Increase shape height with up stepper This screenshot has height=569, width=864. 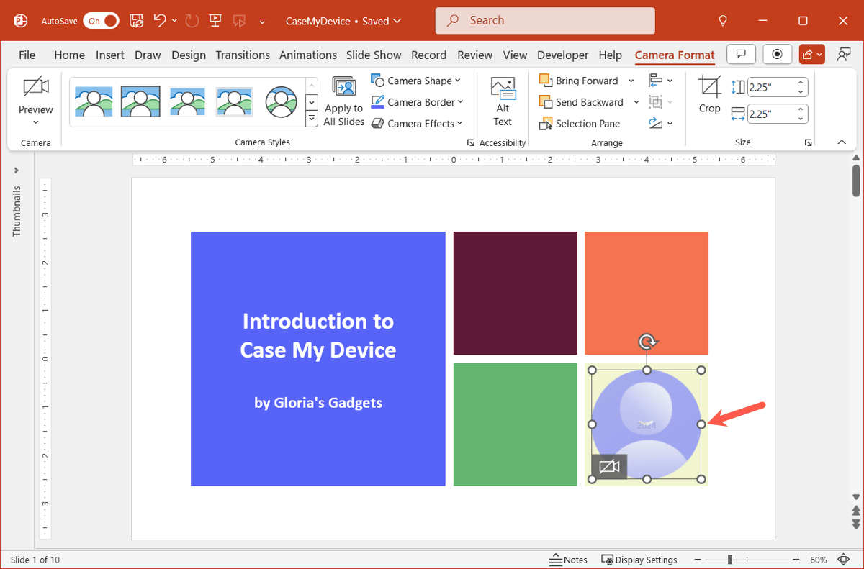(x=801, y=83)
